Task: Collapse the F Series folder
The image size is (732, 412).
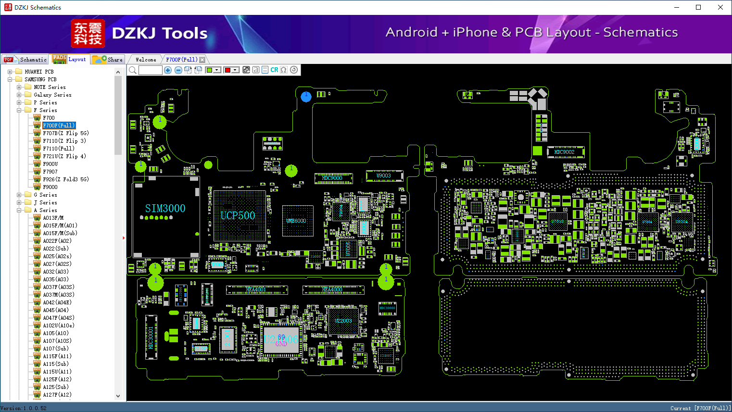Action: [19, 110]
